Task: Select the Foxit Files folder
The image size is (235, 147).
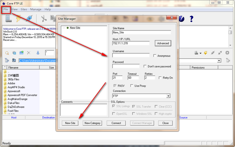Action: point(13,111)
